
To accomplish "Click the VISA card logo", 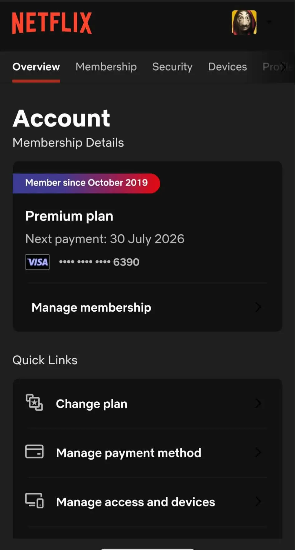I will pos(37,262).
